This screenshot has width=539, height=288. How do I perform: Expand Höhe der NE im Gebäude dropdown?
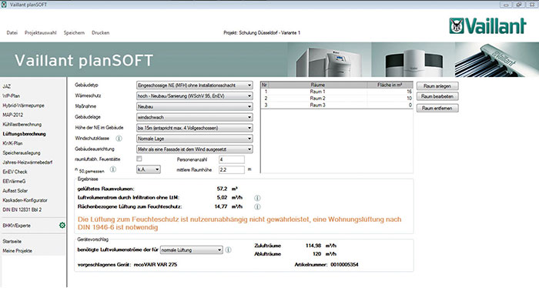pyautogui.click(x=195, y=128)
